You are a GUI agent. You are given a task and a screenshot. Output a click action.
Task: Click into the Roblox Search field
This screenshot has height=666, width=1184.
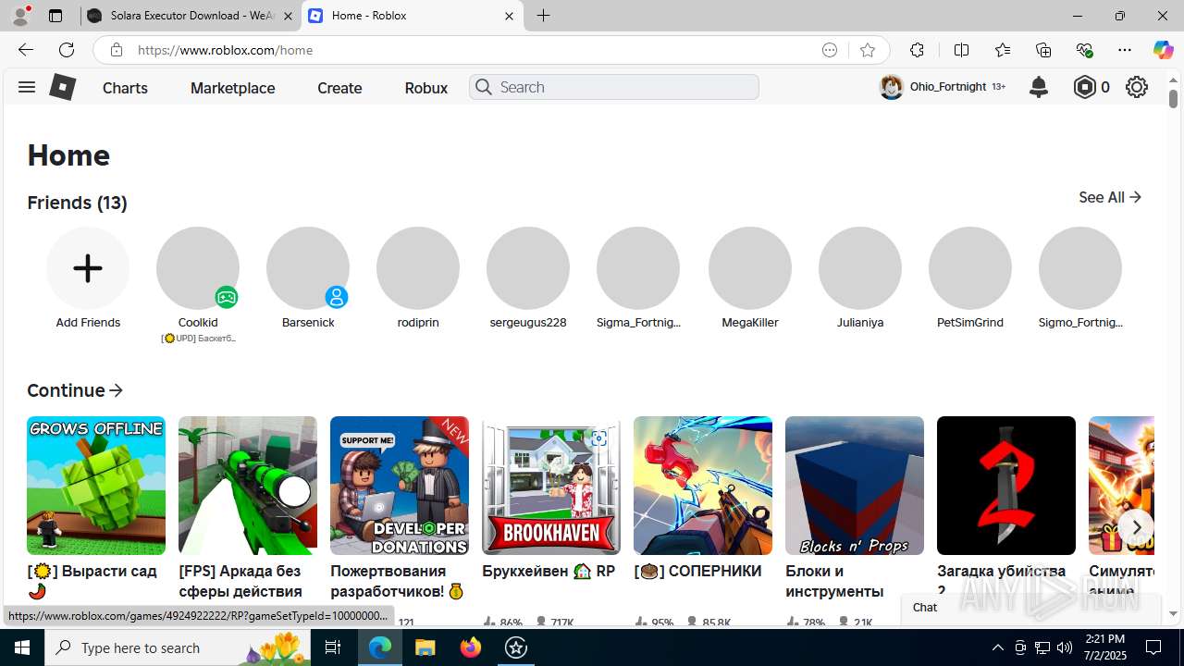coord(614,87)
